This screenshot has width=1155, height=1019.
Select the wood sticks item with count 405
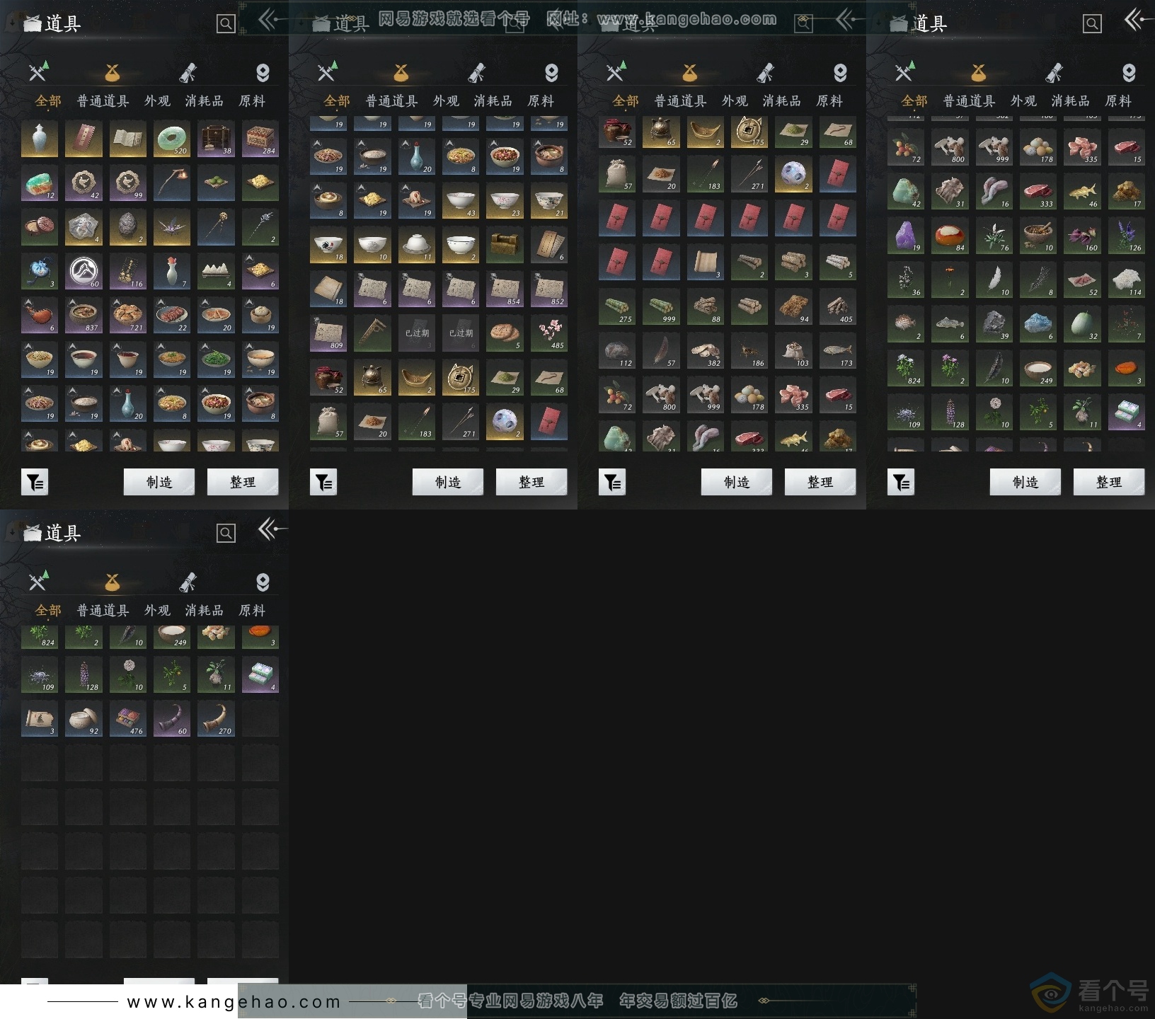pyautogui.click(x=838, y=306)
